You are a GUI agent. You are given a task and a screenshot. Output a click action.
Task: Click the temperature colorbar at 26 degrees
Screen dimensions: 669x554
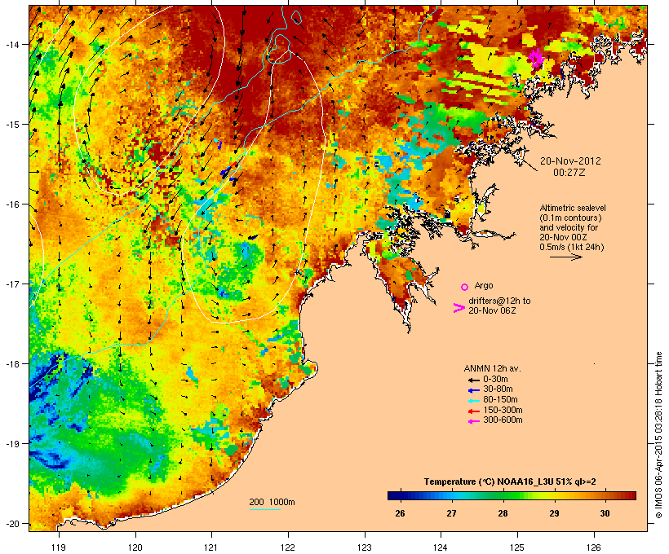(x=400, y=495)
